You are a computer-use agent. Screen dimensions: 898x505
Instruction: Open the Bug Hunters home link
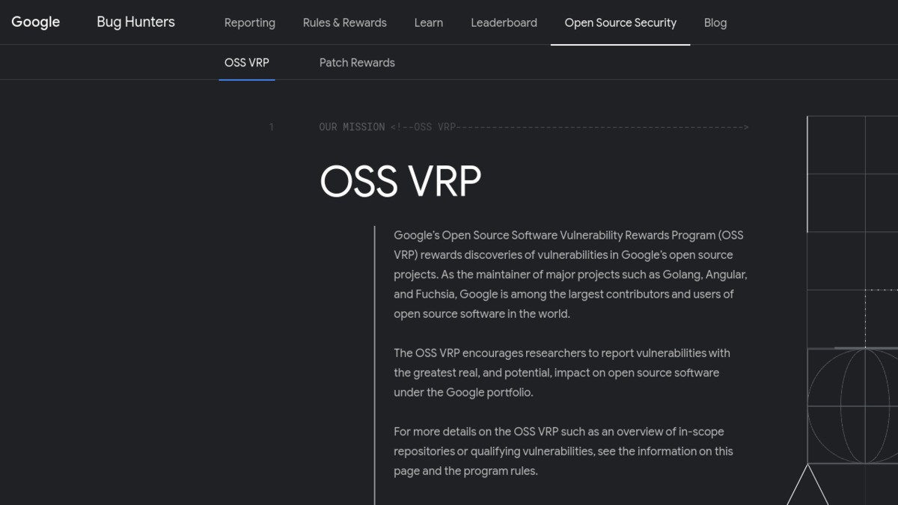[135, 22]
